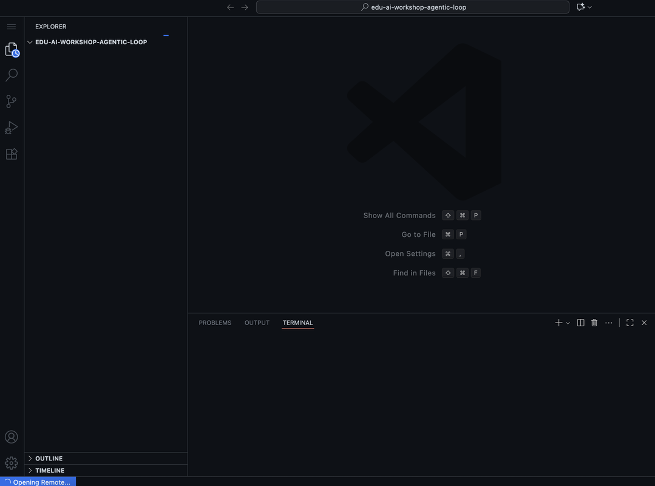Switch to the Output tab
This screenshot has height=486, width=655.
pyautogui.click(x=257, y=323)
